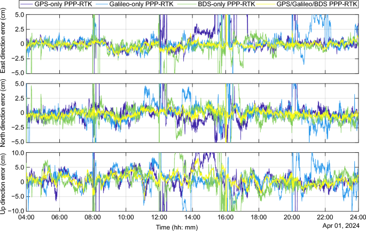Click the 22:00 time tick label

pyautogui.click(x=325, y=217)
